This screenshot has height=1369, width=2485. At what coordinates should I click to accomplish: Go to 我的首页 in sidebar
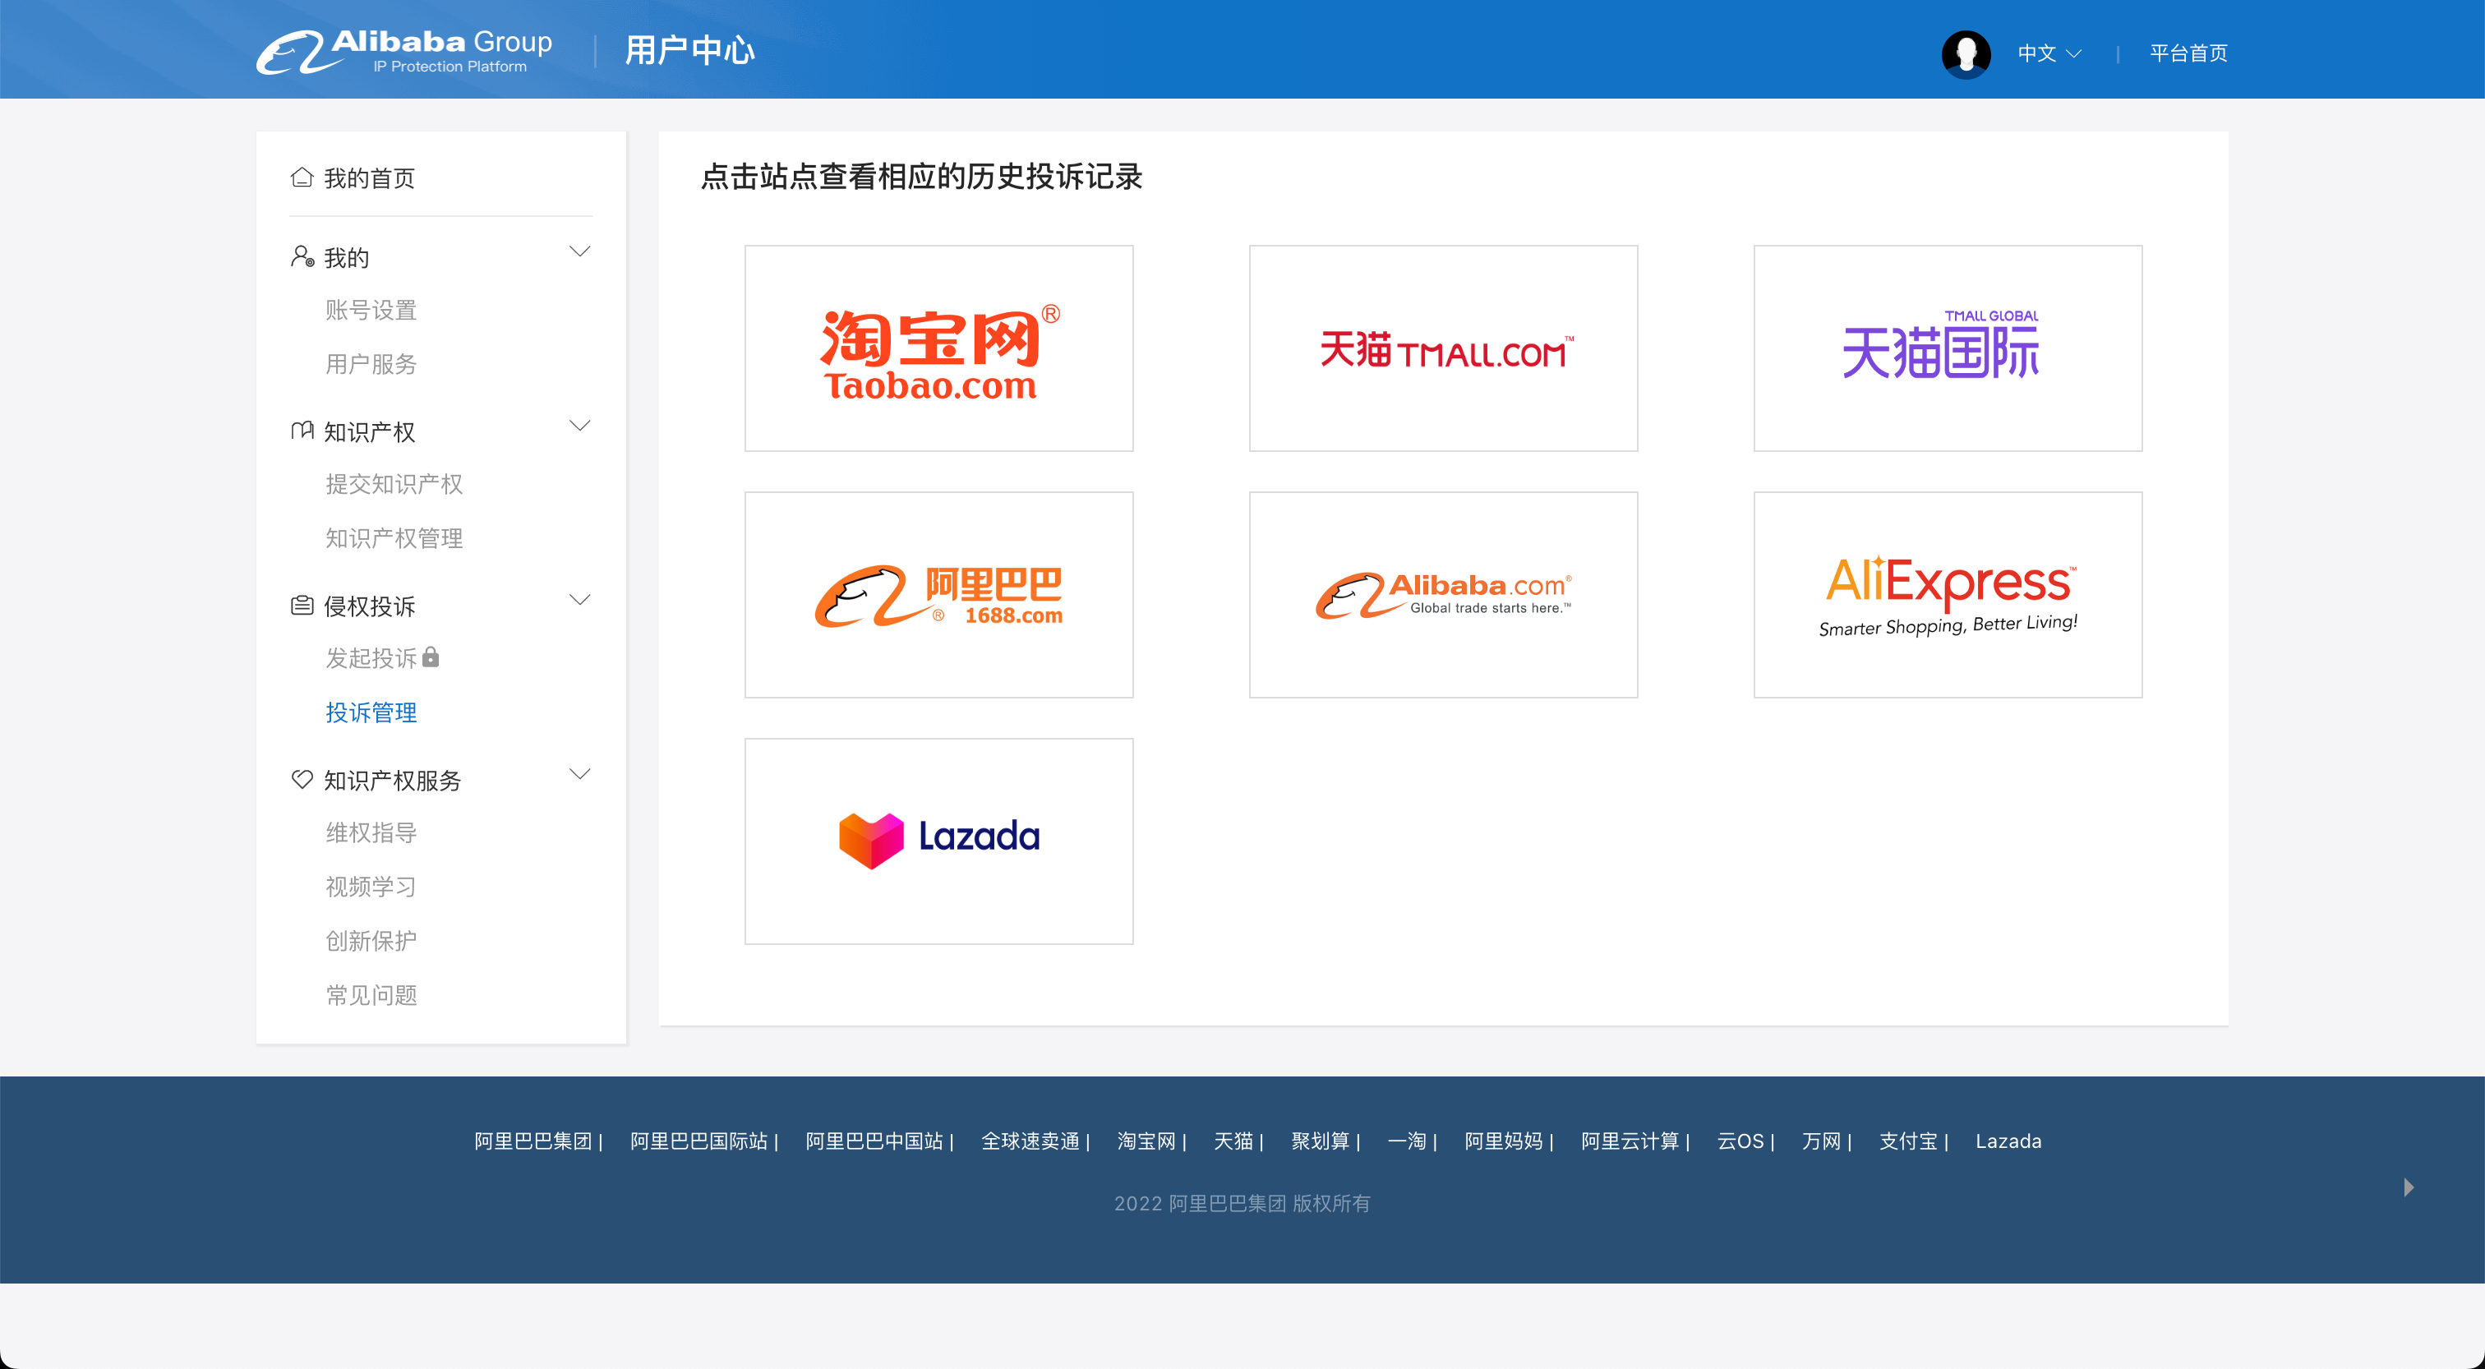tap(370, 178)
